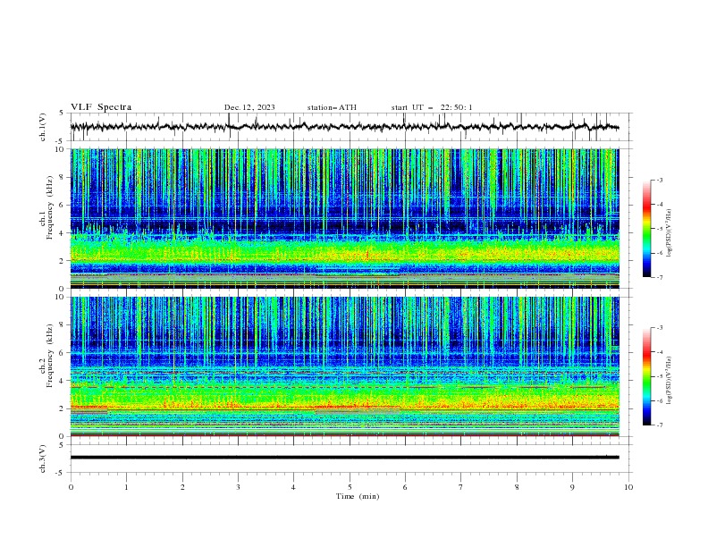Click the "-7" label on ch.1 color bar
The width and height of the screenshot is (708, 547).
[659, 277]
